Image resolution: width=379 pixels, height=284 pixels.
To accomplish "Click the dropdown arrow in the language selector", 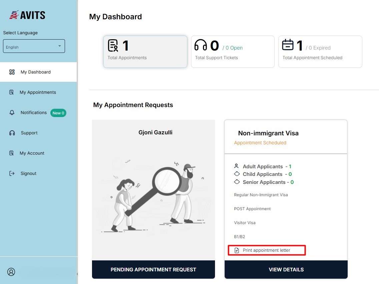I will click(60, 46).
